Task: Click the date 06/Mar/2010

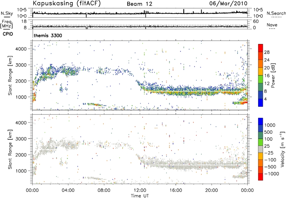Action: (x=228, y=3)
